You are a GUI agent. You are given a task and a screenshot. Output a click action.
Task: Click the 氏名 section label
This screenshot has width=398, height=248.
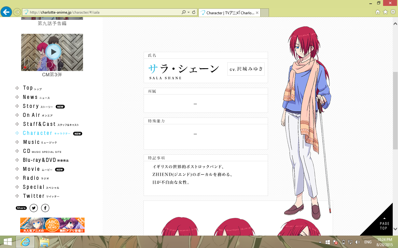152,55
